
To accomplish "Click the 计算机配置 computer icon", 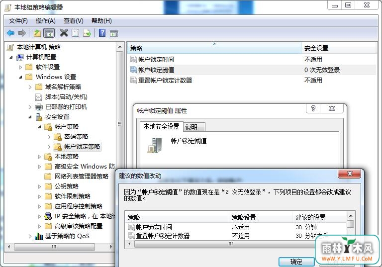I will point(20,57).
